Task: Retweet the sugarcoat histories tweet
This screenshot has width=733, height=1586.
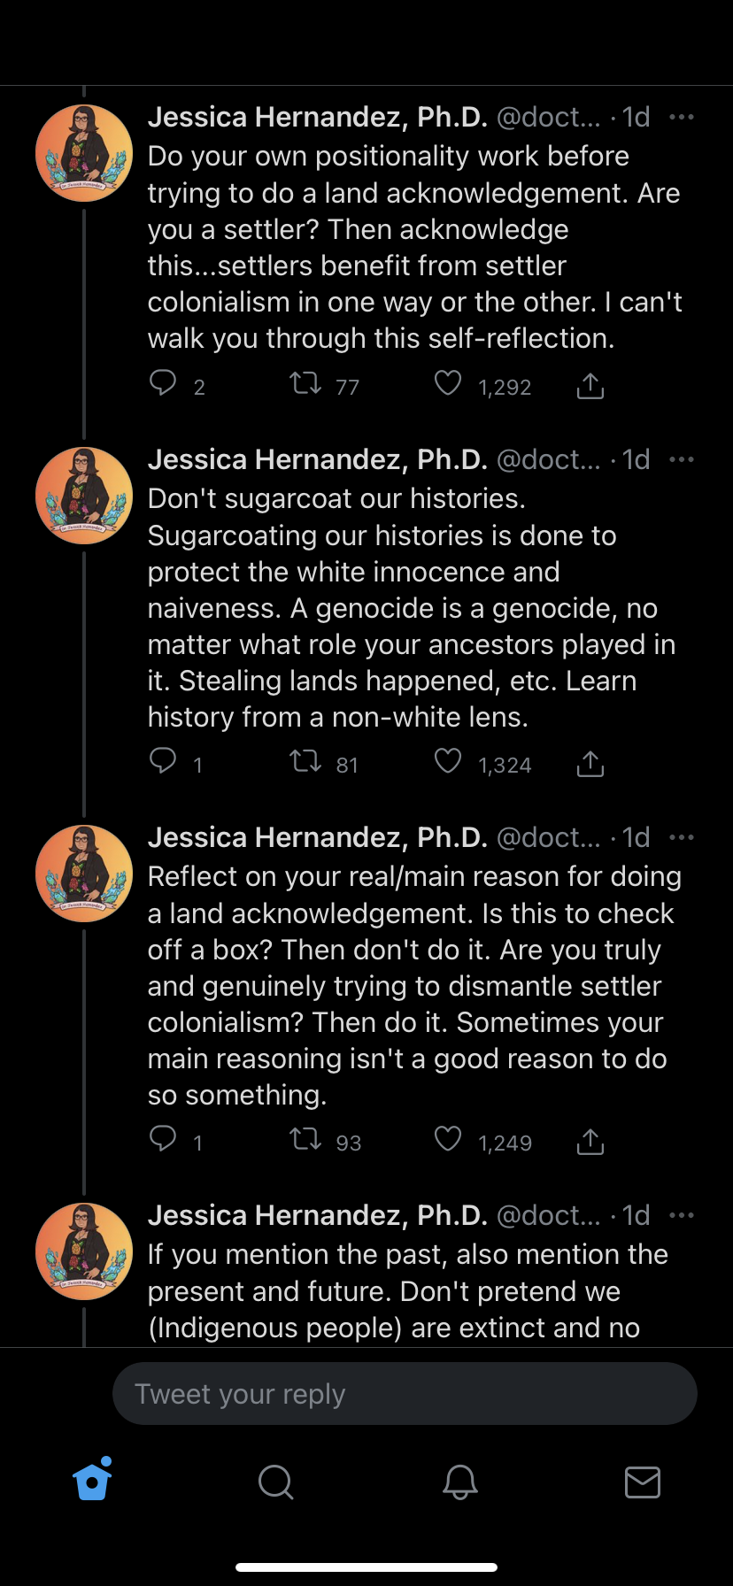Action: coord(306,761)
